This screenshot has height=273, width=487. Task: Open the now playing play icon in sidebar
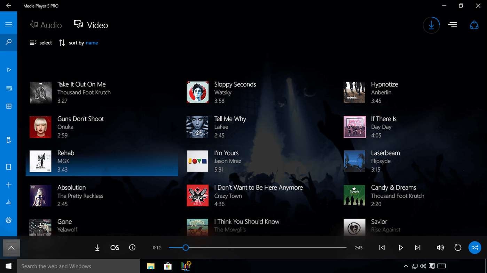pyautogui.click(x=9, y=70)
